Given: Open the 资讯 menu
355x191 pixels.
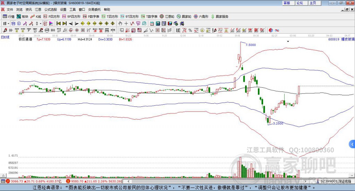Looking at the screenshot, I should [x=28, y=9].
